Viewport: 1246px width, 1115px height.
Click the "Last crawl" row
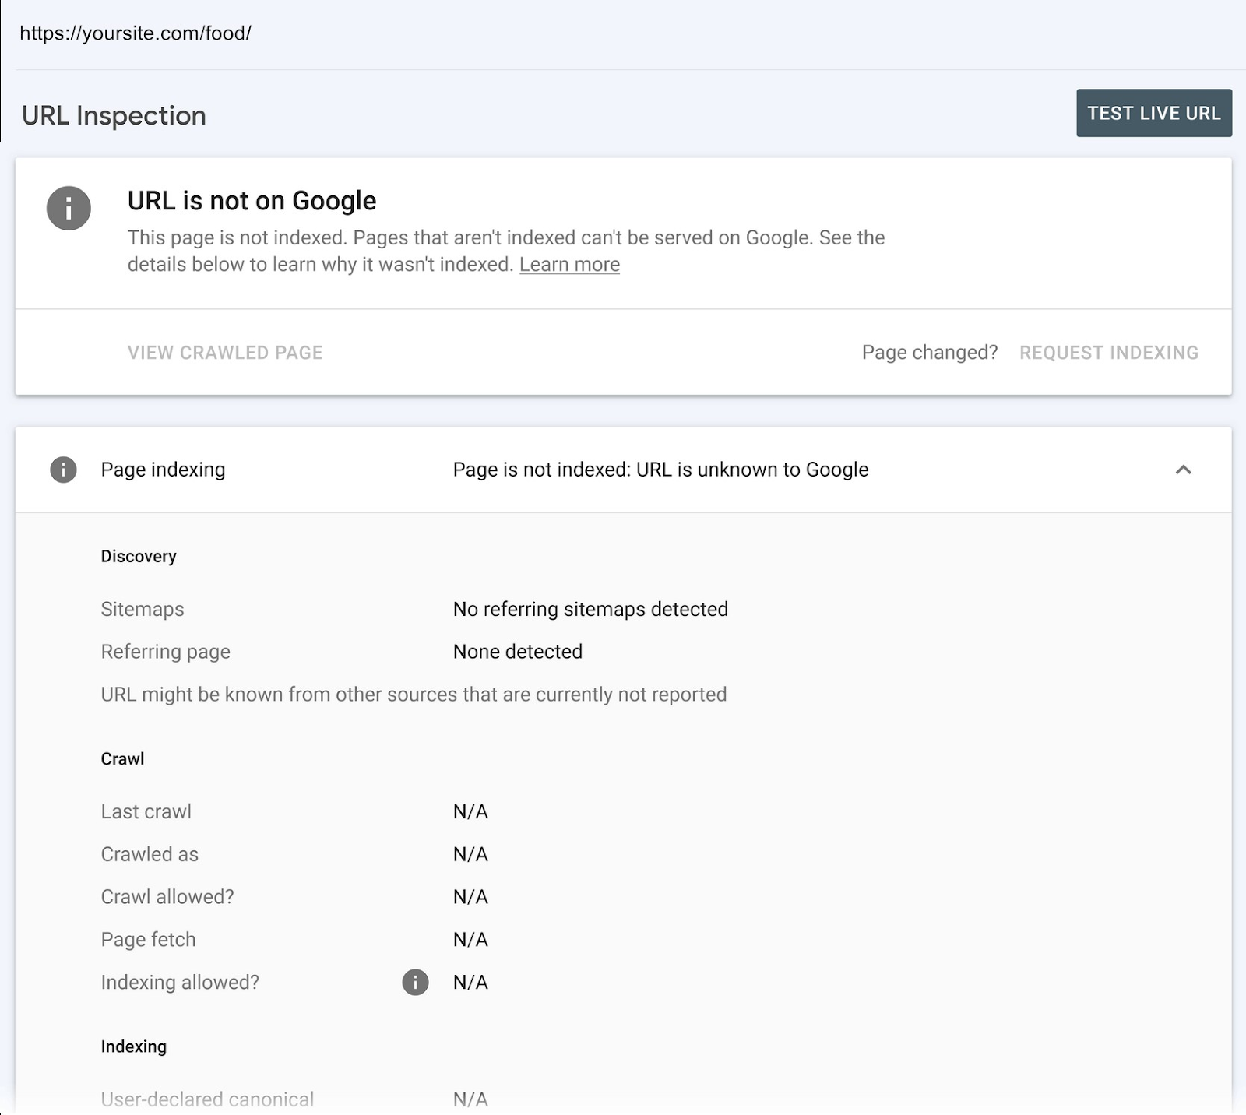pos(146,811)
